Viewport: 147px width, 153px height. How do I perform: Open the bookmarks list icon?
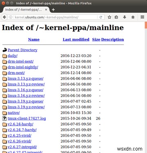[x=116, y=17]
